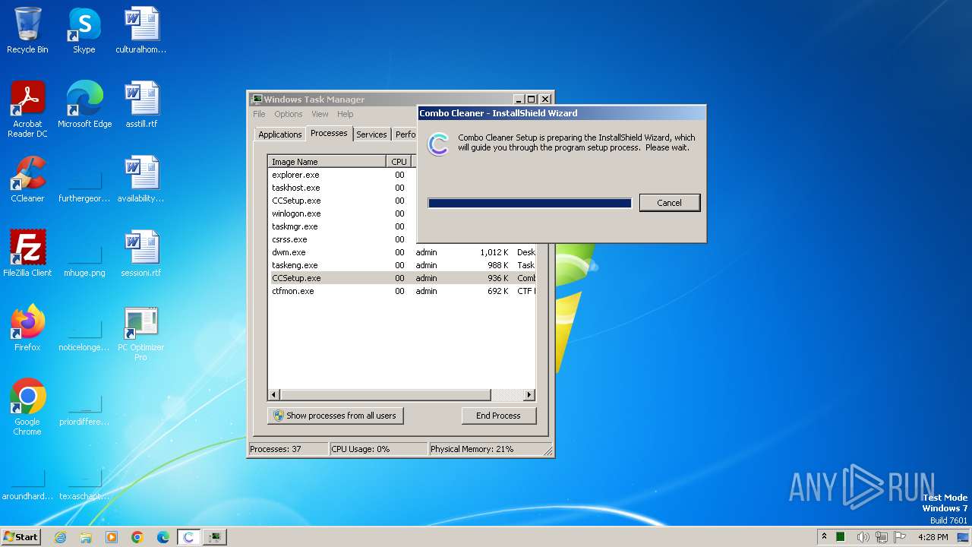Screen dimensions: 972x547
Task: Sort processes by CPU column header
Action: coord(399,162)
